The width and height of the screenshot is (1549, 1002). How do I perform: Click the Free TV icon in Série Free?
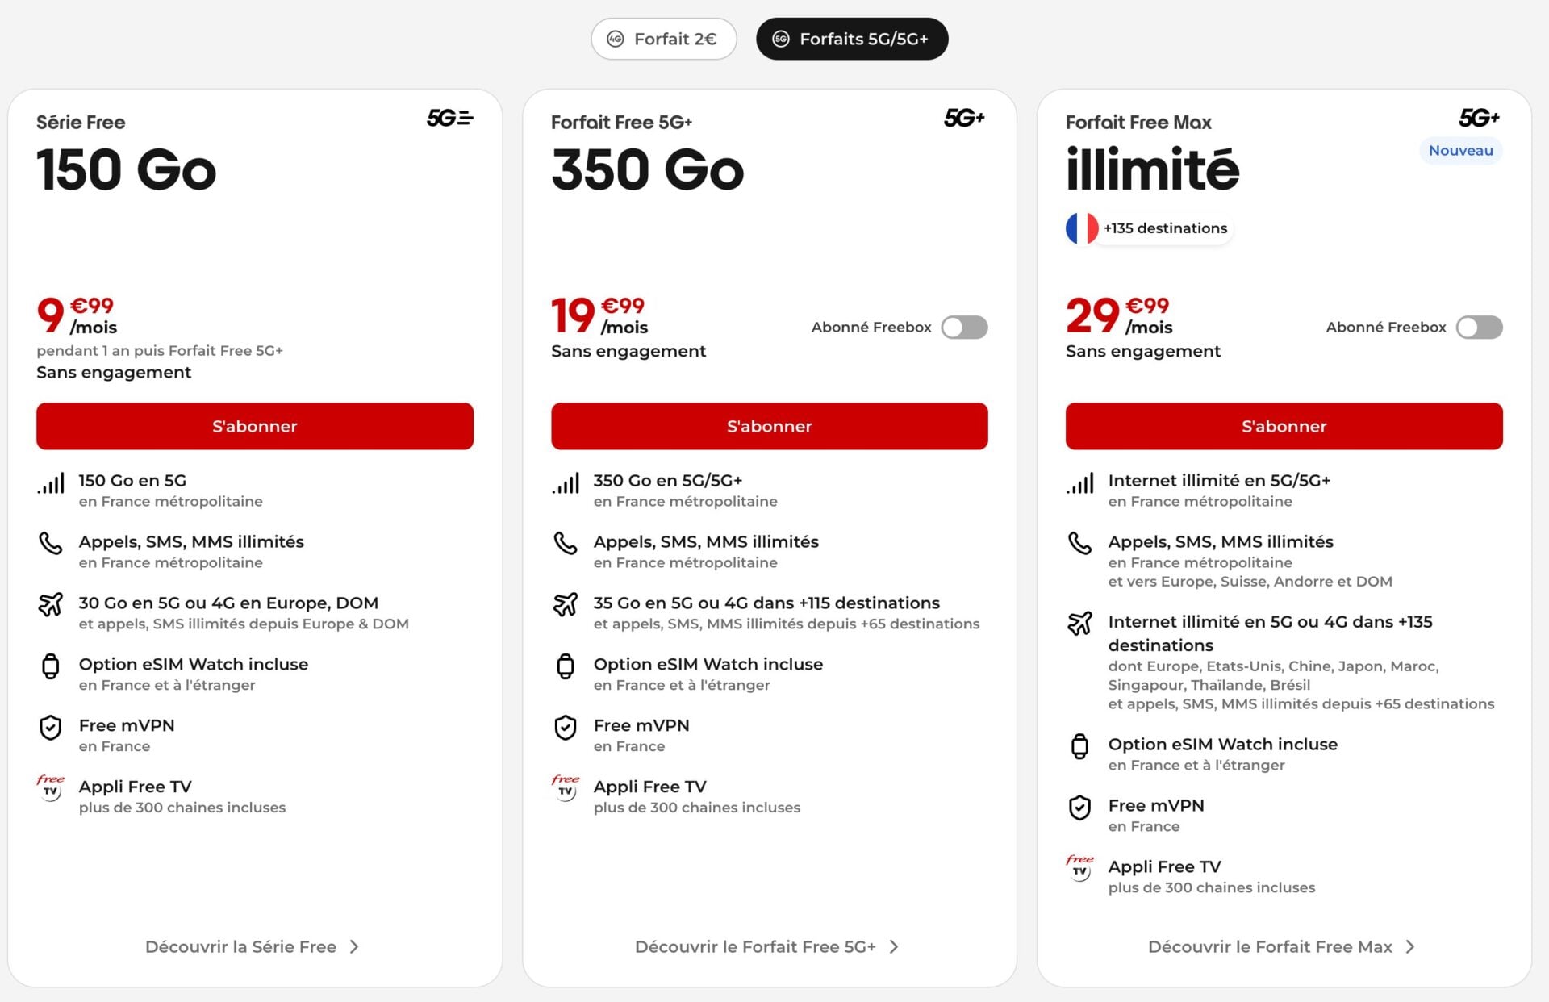click(x=50, y=788)
